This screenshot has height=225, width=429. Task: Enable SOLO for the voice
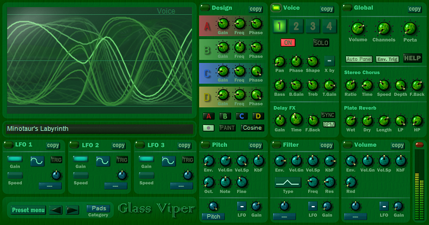click(x=321, y=43)
